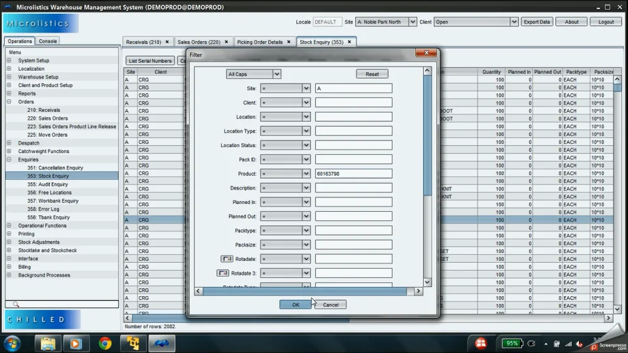Click the Packtype column header
Image resolution: width=628 pixels, height=353 pixels.
pos(576,72)
